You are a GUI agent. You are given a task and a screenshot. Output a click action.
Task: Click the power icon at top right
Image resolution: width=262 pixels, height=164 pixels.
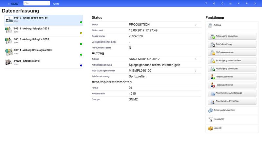pos(255,3)
